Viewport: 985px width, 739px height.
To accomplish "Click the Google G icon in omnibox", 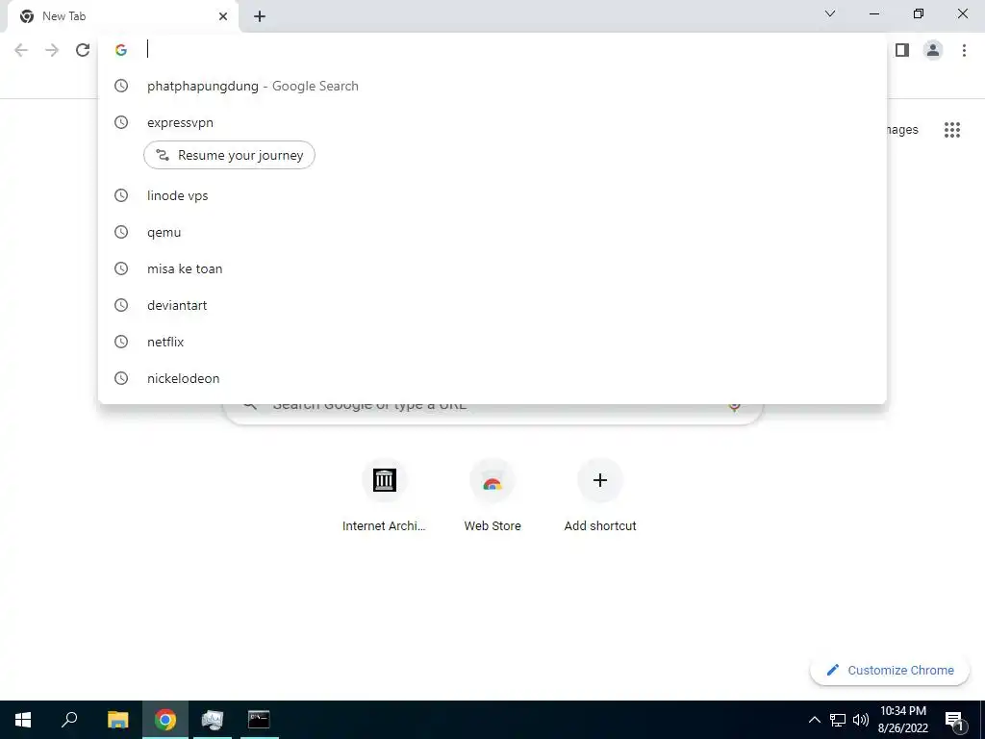I will [121, 50].
